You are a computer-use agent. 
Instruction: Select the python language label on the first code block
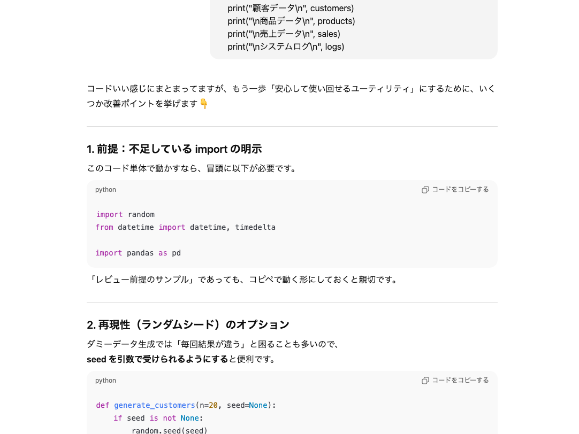105,189
